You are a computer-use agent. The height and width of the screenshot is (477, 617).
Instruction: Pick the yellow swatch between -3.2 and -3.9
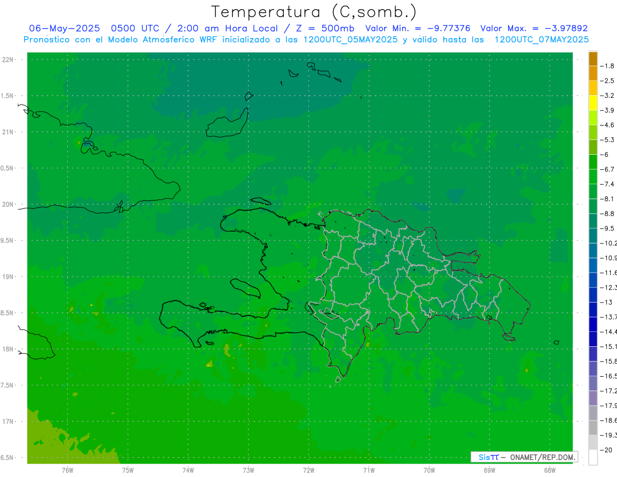593,103
